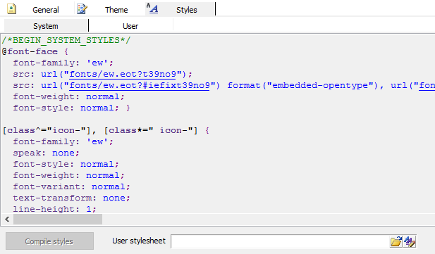The image size is (435, 254).
Task: Click the Compile styles button
Action: click(49, 241)
